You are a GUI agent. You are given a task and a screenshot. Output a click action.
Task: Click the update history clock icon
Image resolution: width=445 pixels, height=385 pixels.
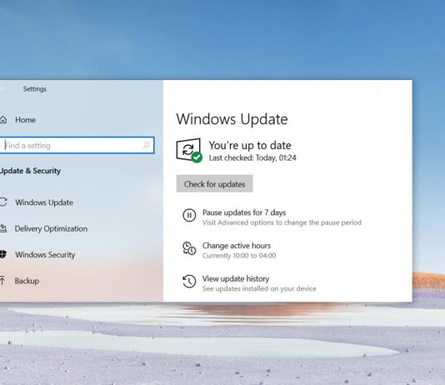(189, 282)
